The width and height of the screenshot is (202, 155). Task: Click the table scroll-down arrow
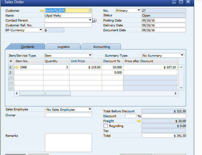coord(181,88)
